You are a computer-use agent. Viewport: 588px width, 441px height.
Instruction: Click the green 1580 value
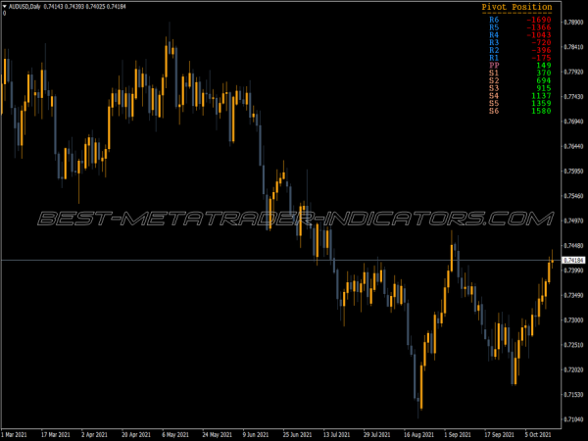pos(542,111)
